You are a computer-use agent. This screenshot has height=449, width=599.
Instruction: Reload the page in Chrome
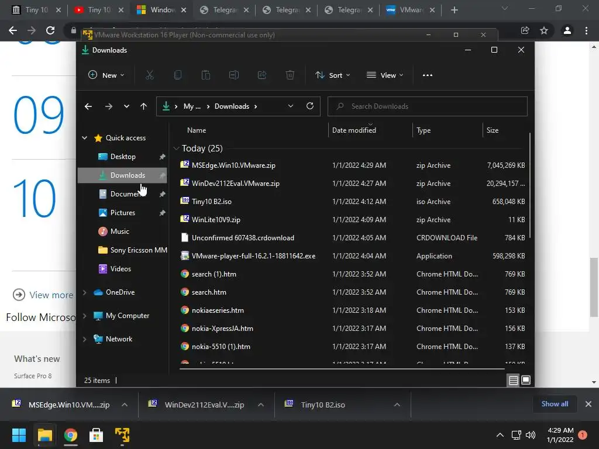pyautogui.click(x=50, y=30)
